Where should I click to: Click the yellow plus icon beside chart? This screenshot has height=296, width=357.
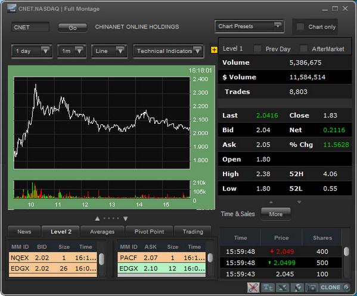(214, 49)
